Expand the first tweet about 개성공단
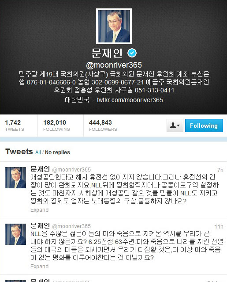This screenshot has width=227, height=282. (x=39, y=210)
